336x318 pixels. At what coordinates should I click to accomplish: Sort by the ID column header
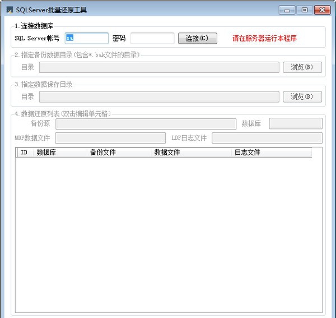[25, 153]
